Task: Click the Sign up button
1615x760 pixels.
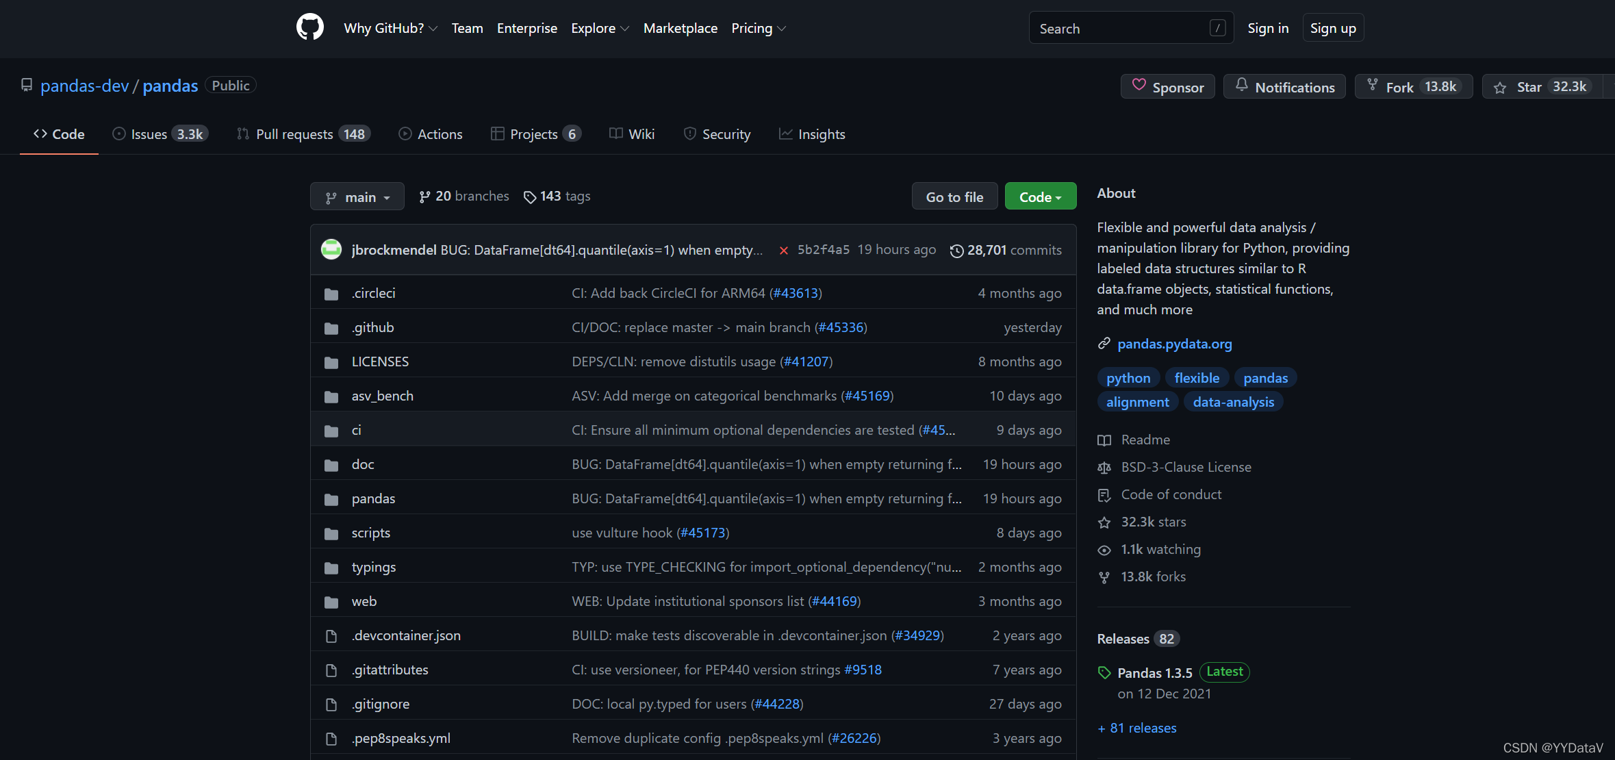Action: (1333, 28)
